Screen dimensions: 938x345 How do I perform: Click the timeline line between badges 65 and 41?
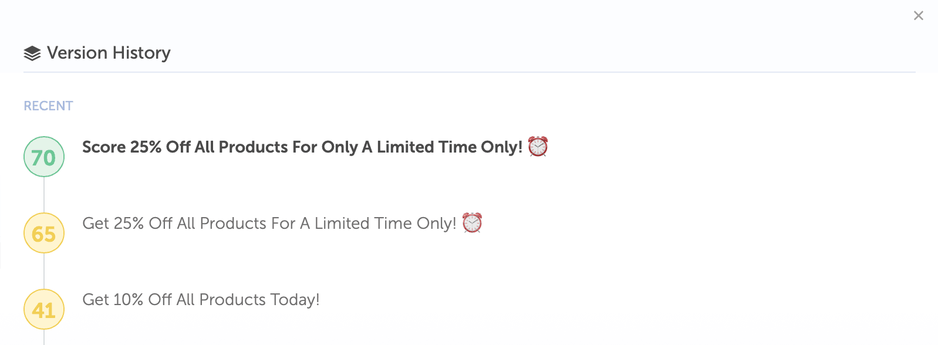point(44,271)
